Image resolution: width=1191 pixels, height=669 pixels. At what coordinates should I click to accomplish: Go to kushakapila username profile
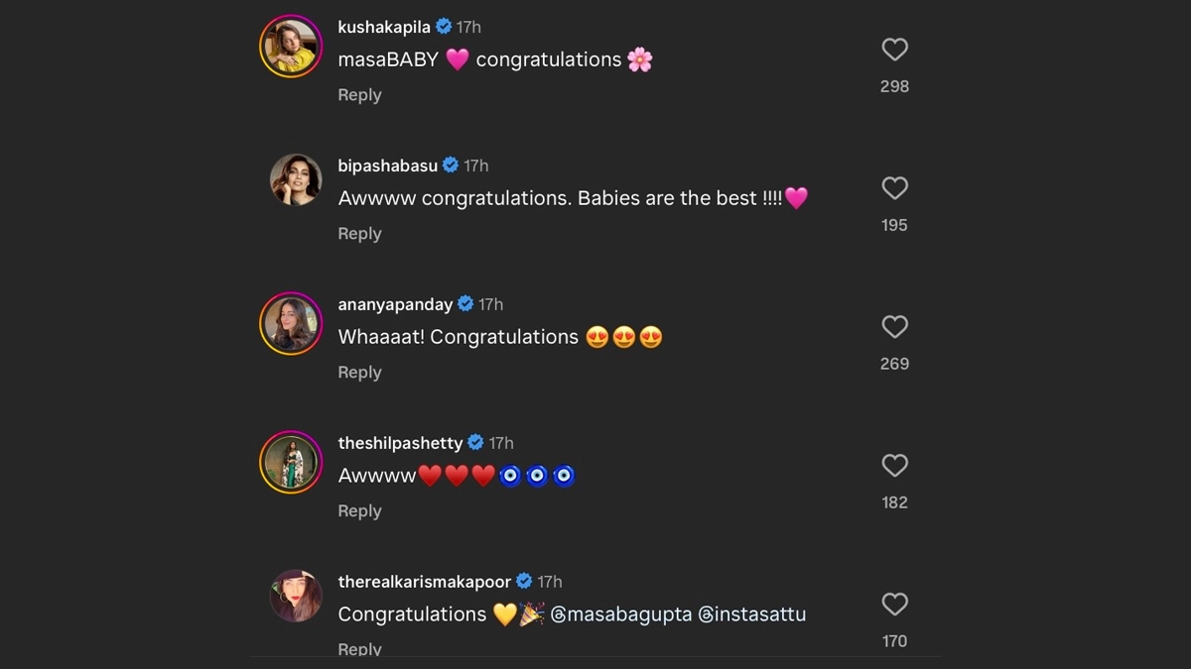[384, 28]
